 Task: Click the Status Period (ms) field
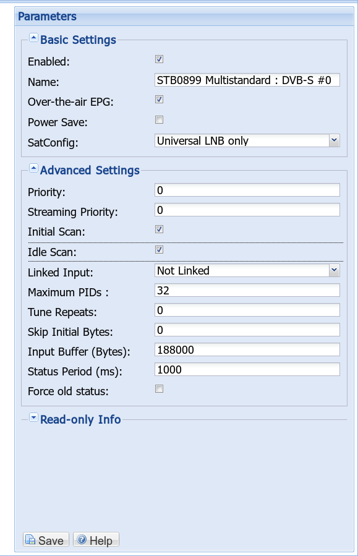click(247, 369)
